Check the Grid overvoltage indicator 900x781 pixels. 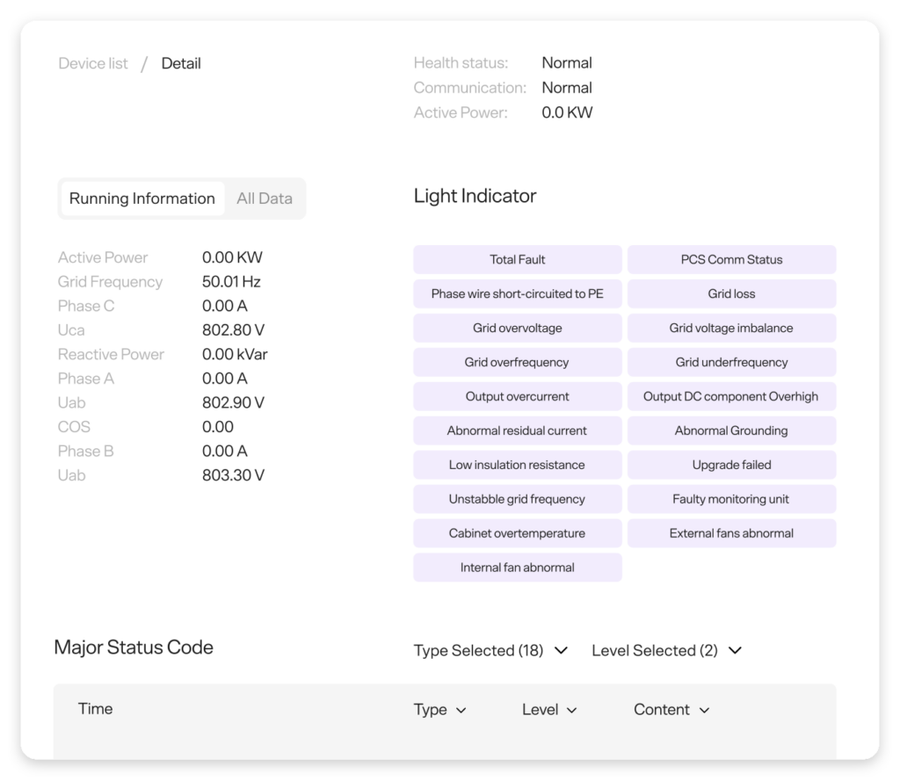click(517, 328)
